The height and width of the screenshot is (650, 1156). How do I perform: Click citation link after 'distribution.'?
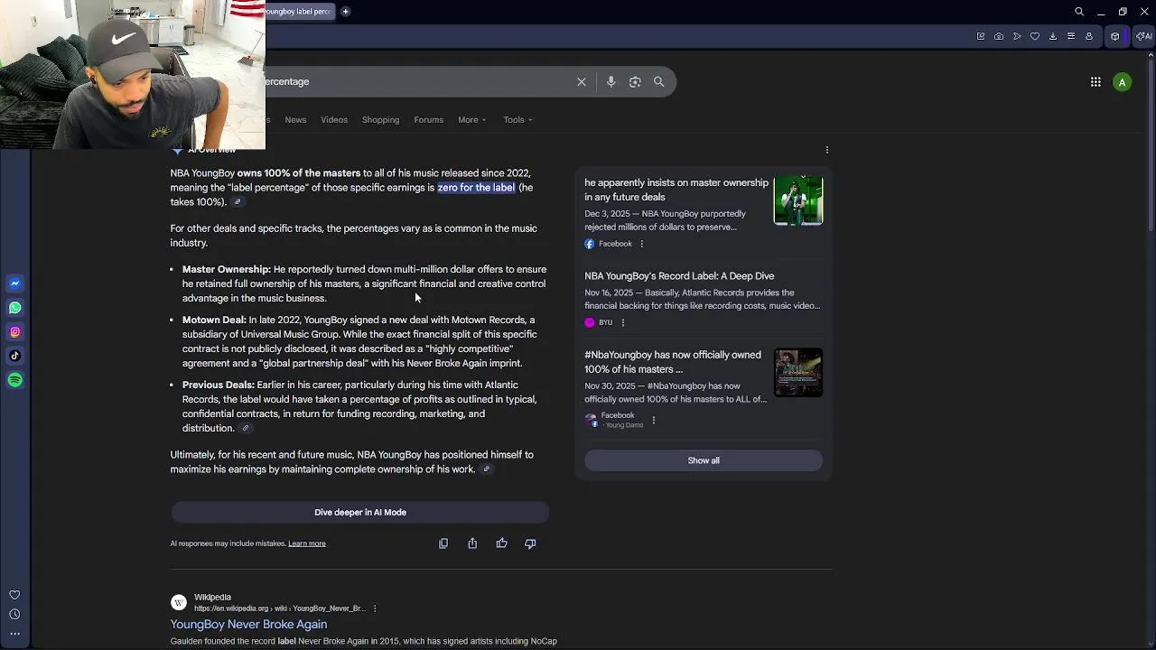point(245,429)
